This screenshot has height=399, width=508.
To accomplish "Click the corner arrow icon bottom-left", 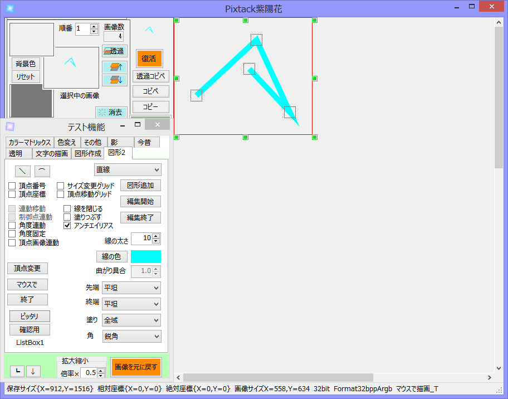I will point(18,371).
